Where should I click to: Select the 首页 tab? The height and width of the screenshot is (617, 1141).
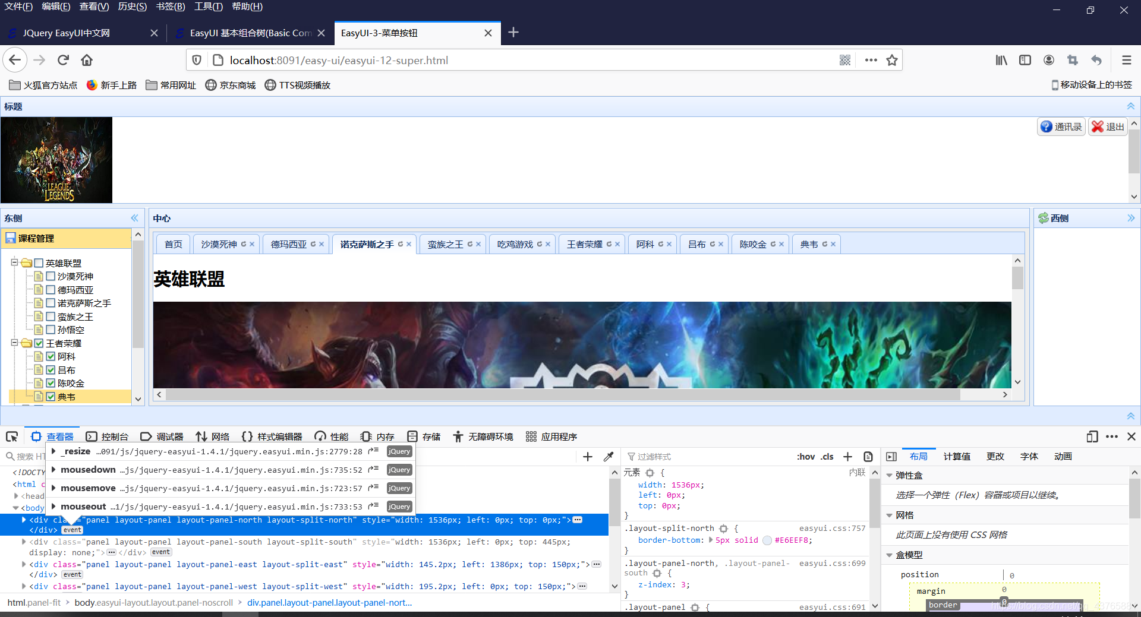[x=174, y=244]
